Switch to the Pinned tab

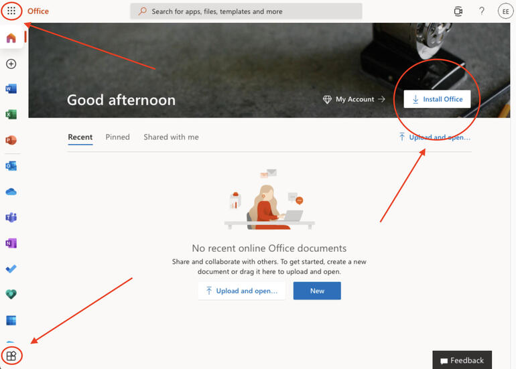(x=117, y=137)
